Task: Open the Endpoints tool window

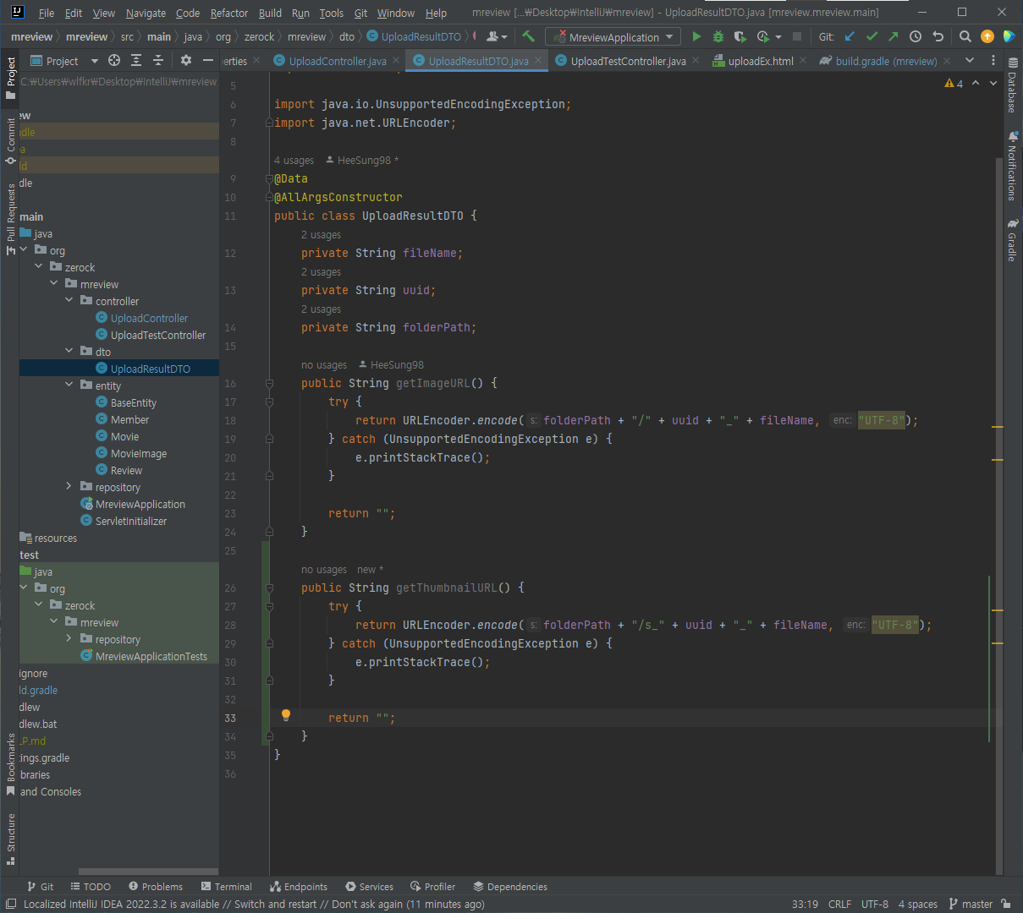Action: click(299, 887)
